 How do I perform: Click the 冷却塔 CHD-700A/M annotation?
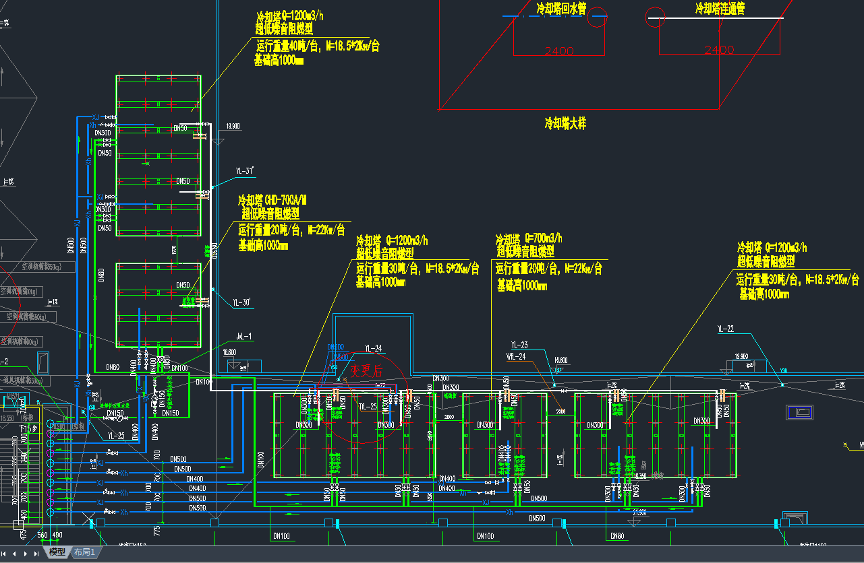click(x=272, y=201)
